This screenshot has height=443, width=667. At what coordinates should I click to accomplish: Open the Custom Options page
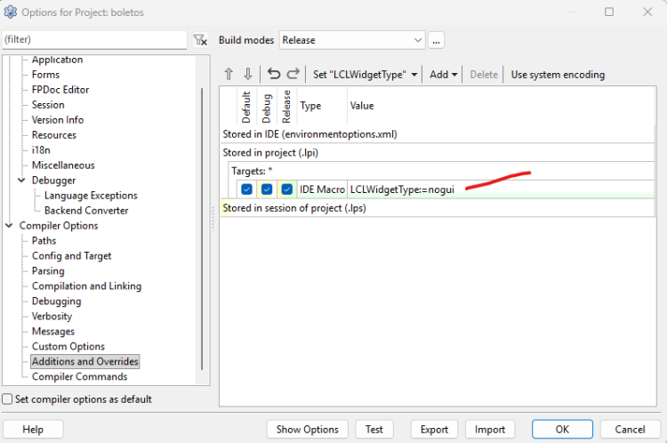pos(68,346)
